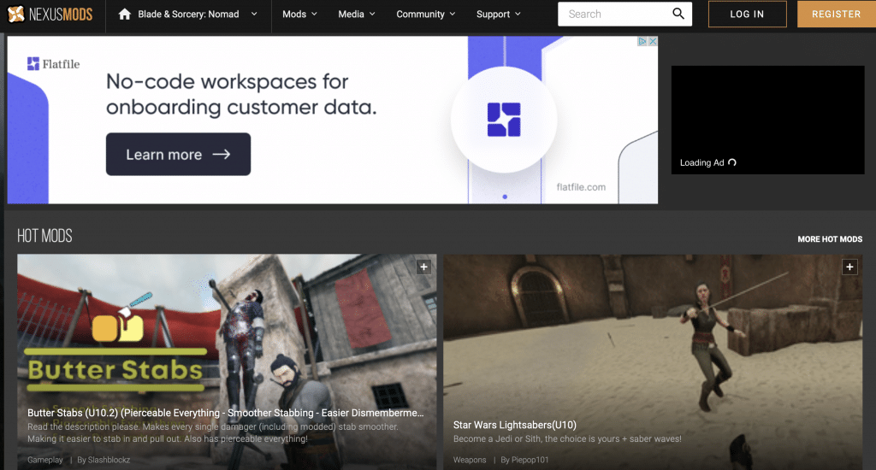
Task: Focus the Search input field
Action: (614, 14)
